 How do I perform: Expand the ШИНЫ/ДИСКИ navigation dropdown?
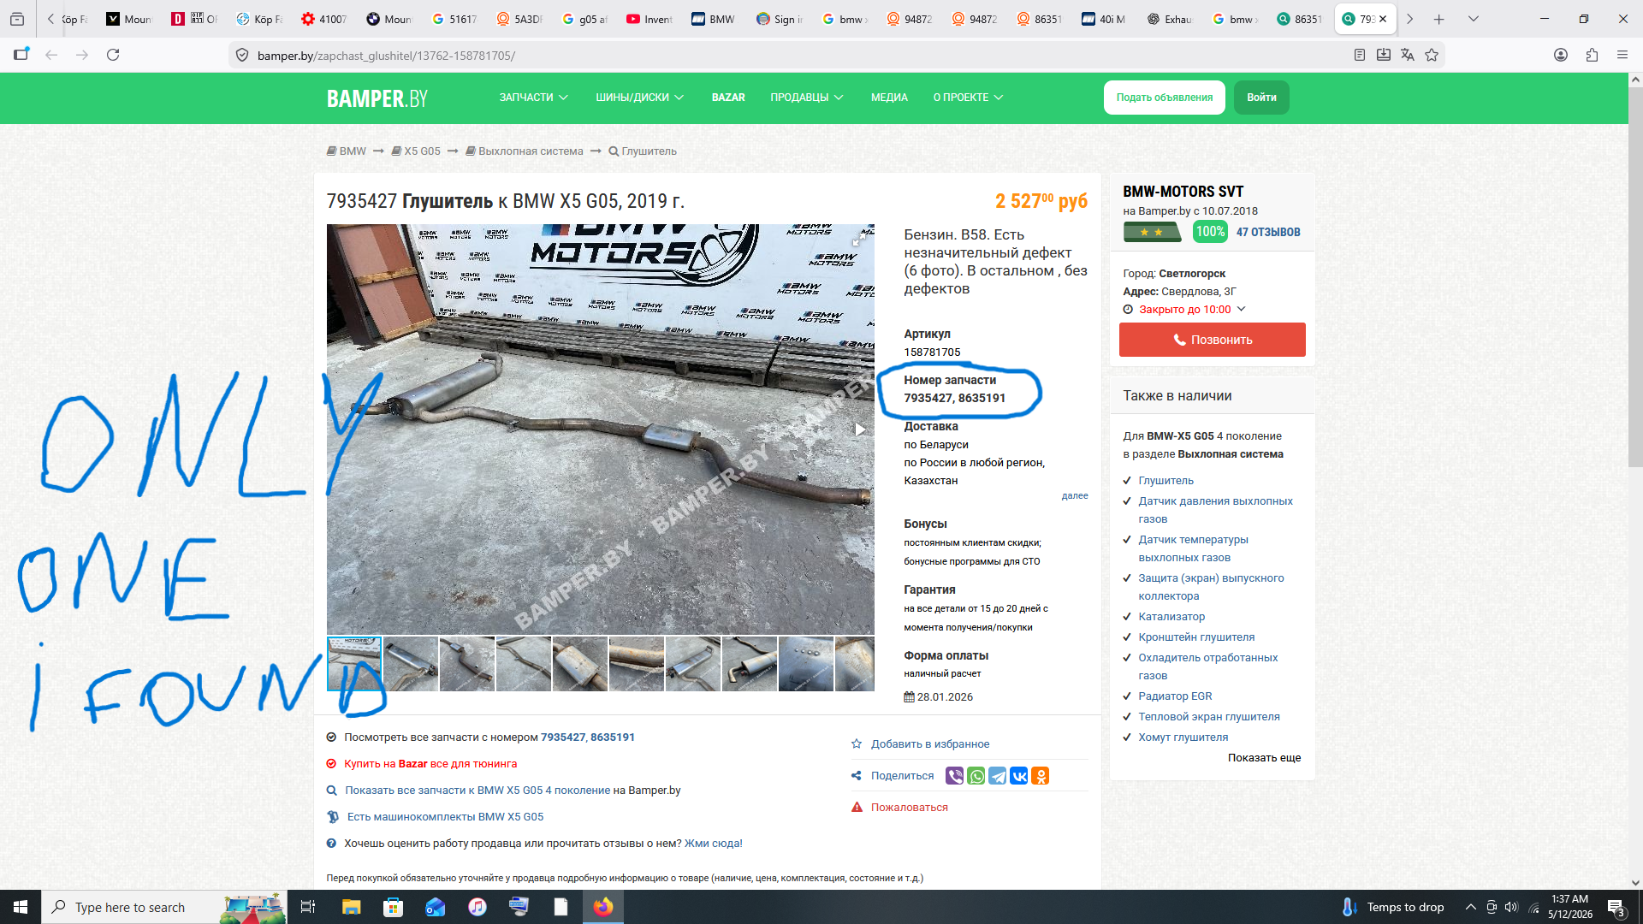pyautogui.click(x=640, y=98)
